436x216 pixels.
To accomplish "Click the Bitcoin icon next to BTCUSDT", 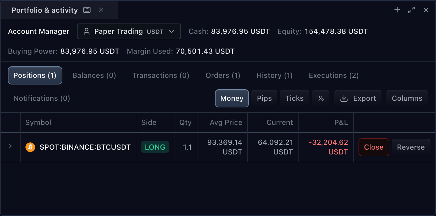I will 30,147.
